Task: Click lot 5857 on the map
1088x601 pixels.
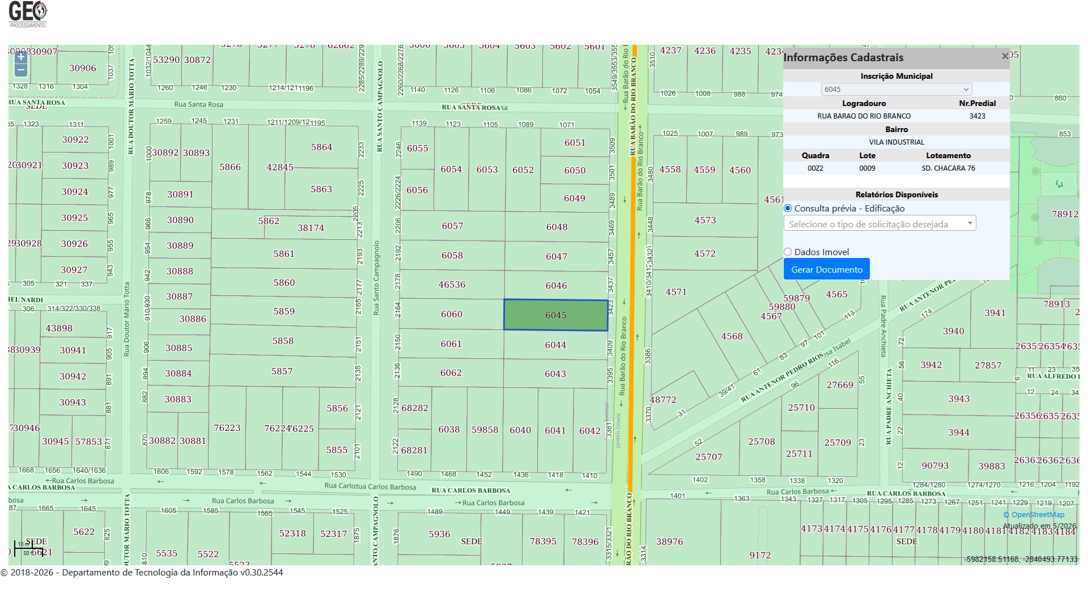Action: (282, 371)
